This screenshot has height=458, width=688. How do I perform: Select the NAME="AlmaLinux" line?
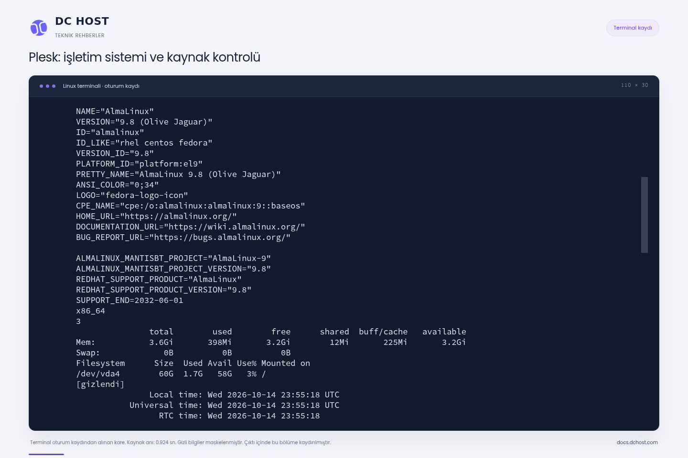pyautogui.click(x=115, y=111)
